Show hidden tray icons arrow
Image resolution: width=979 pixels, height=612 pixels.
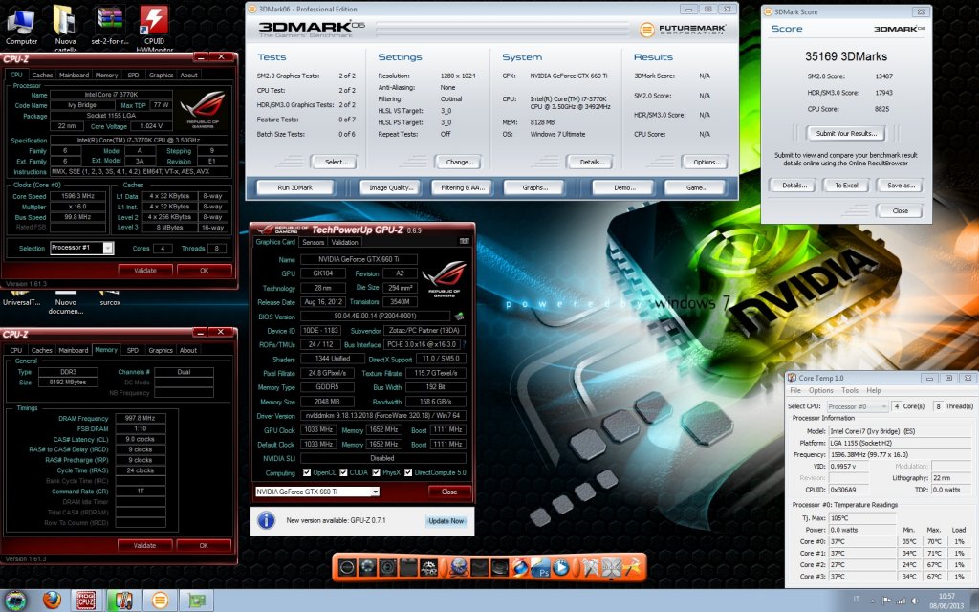[x=873, y=601]
